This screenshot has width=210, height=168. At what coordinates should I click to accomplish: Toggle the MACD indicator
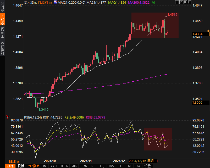point(54,166)
